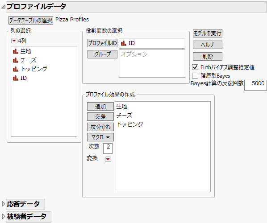
Task: Click the 追加 effect button
Action: pos(100,107)
